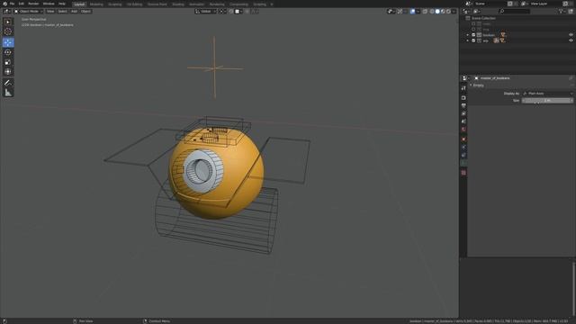The height and width of the screenshot is (324, 576).
Task: Open the Window menu
Action: point(49,4)
